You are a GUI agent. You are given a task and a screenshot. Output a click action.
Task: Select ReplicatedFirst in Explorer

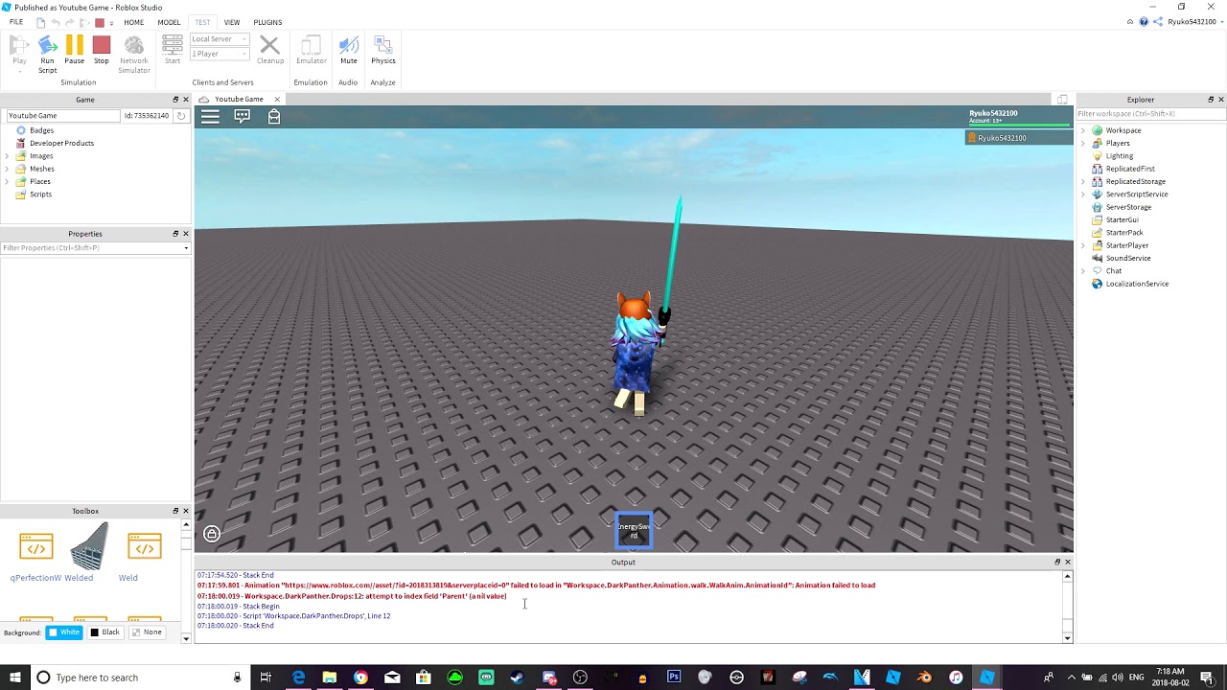pos(1129,169)
